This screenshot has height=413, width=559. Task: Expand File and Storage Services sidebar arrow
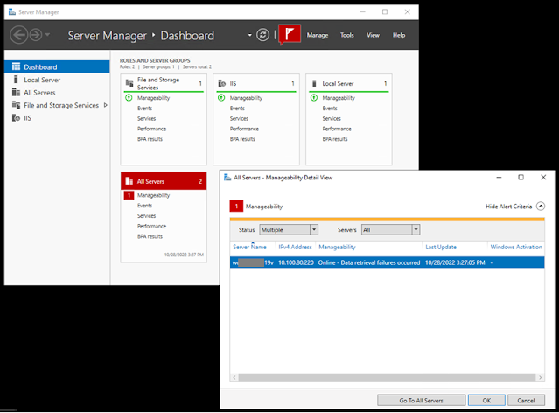106,105
